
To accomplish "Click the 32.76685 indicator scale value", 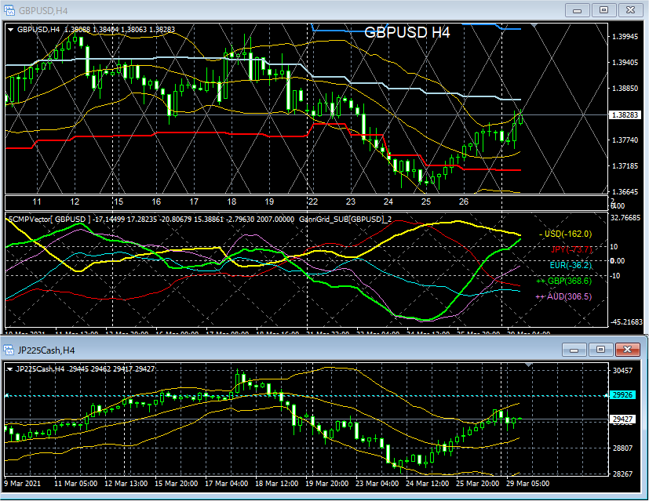I will (625, 218).
